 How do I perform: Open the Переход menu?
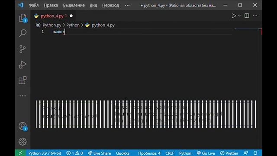(x=110, y=5)
